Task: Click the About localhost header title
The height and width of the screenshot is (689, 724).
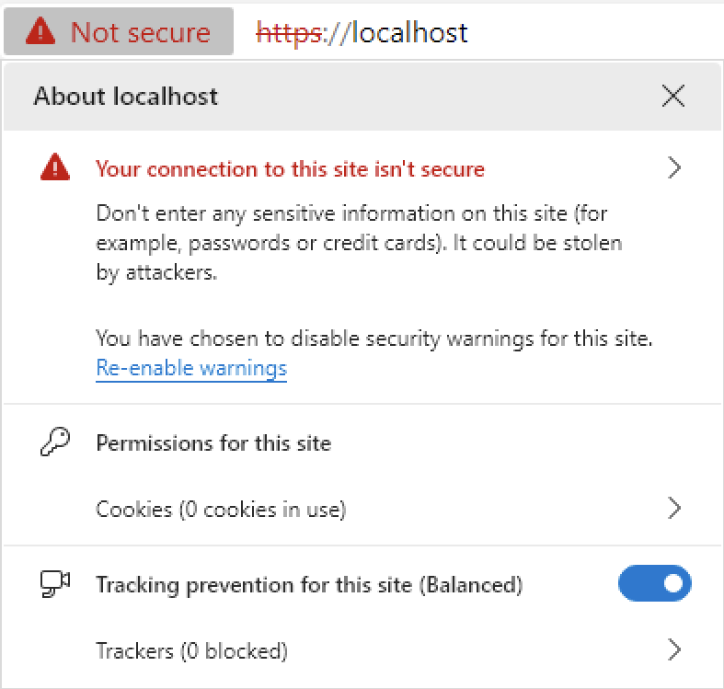Action: point(126,96)
